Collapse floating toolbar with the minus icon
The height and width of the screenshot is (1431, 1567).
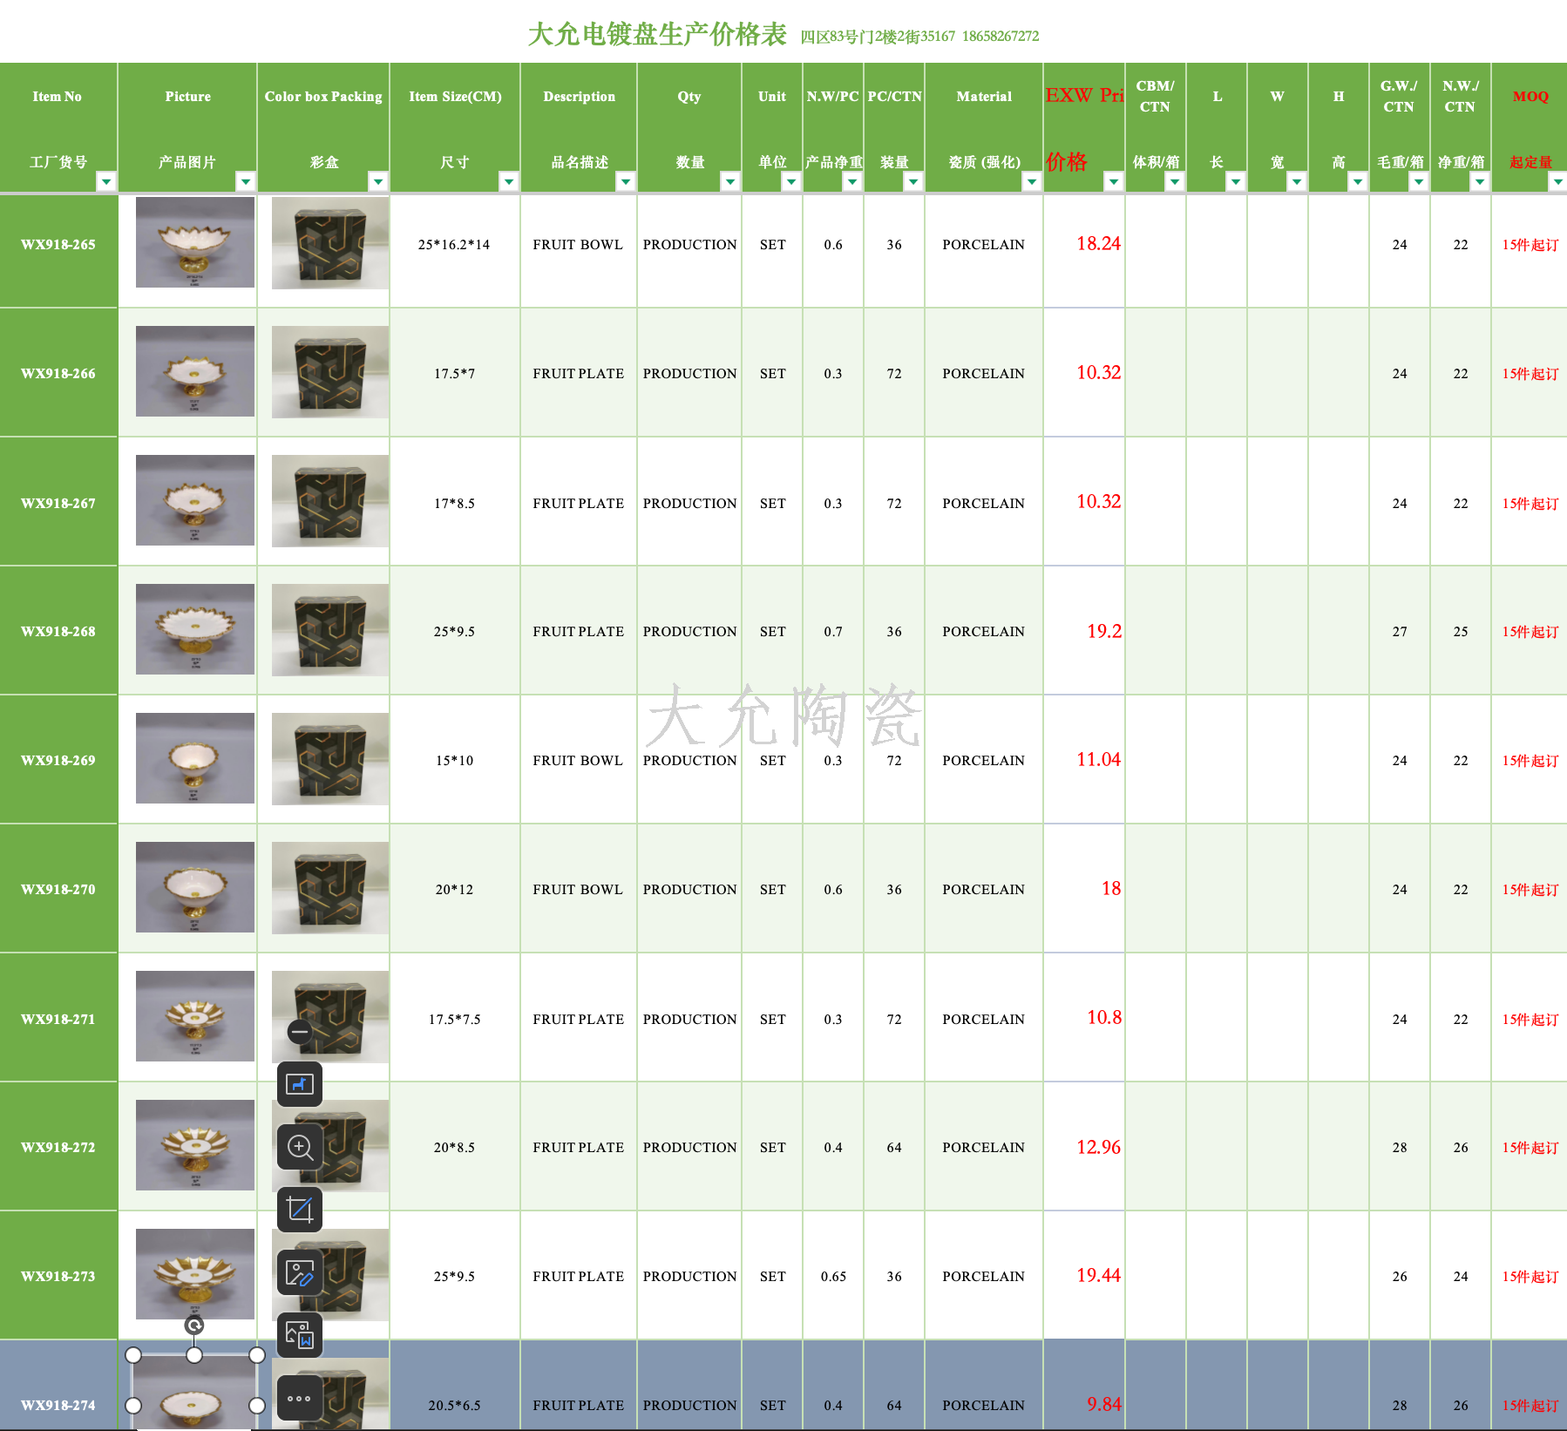coord(300,1032)
